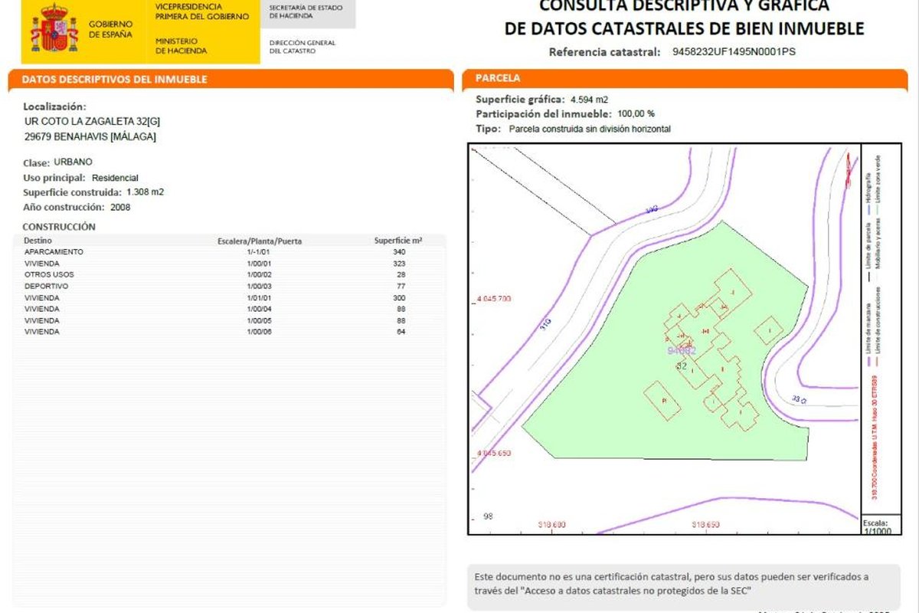Image resolution: width=919 pixels, height=613 pixels.
Task: Click the PI pool outline on the parcel
Action: pyautogui.click(x=662, y=401)
